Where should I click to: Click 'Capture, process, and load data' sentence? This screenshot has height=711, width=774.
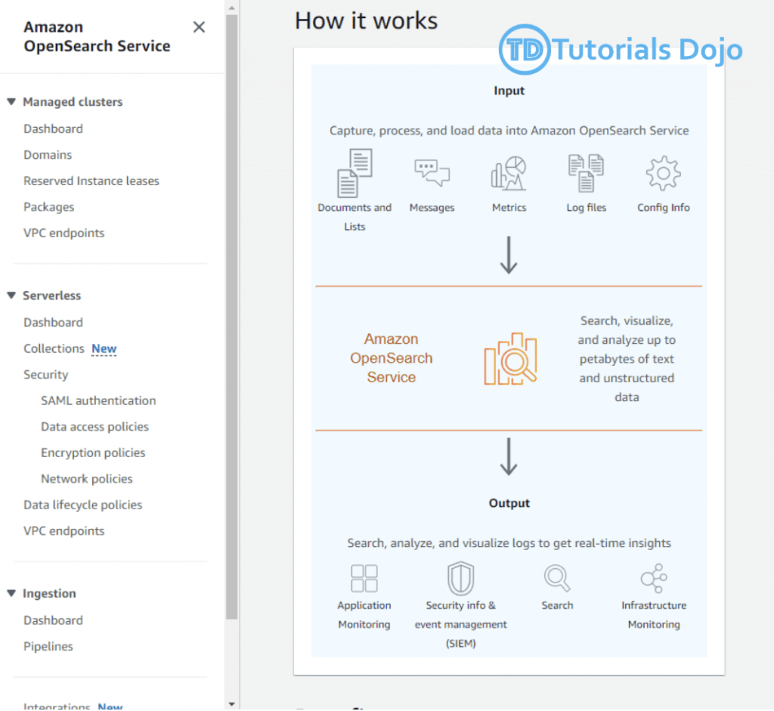click(x=509, y=131)
